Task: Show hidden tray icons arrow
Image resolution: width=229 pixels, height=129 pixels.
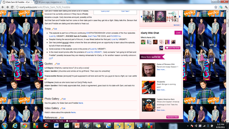Action: point(188,126)
